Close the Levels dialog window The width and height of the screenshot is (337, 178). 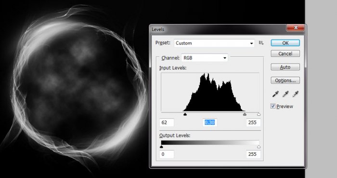(x=296, y=28)
